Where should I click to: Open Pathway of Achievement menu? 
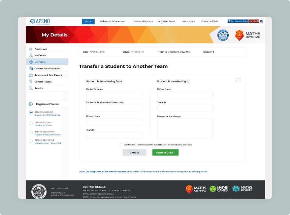pos(113,21)
